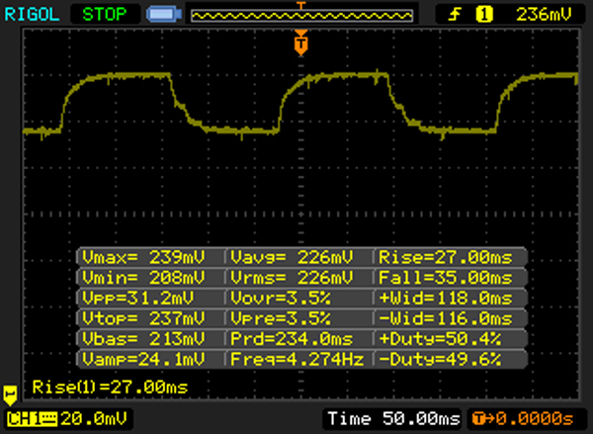The height and width of the screenshot is (434, 593).
Task: Click the 20.0mV vertical scale readout
Action: click(x=94, y=419)
